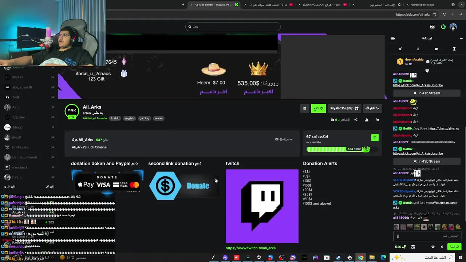Report the channel with warning triangle icon
This screenshot has height=262, width=466.
click(x=367, y=120)
